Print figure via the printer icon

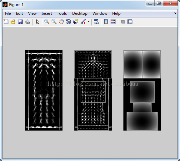[27, 22]
